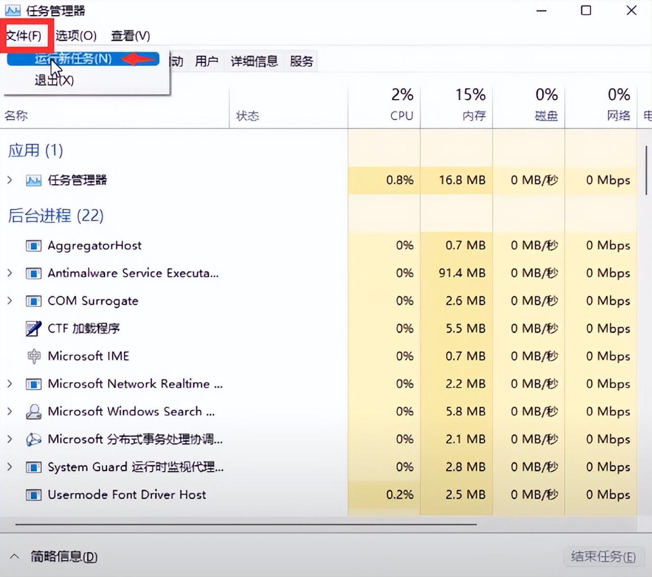Expand the System Guard 运行时监视代理 entry
The width and height of the screenshot is (652, 577).
pos(10,467)
